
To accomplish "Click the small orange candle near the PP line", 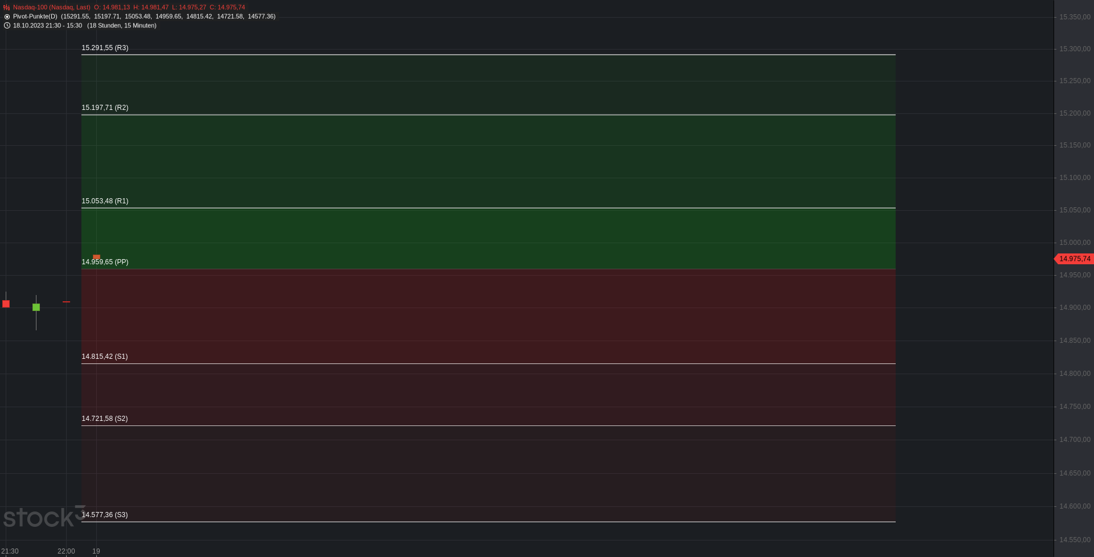I will pos(96,257).
